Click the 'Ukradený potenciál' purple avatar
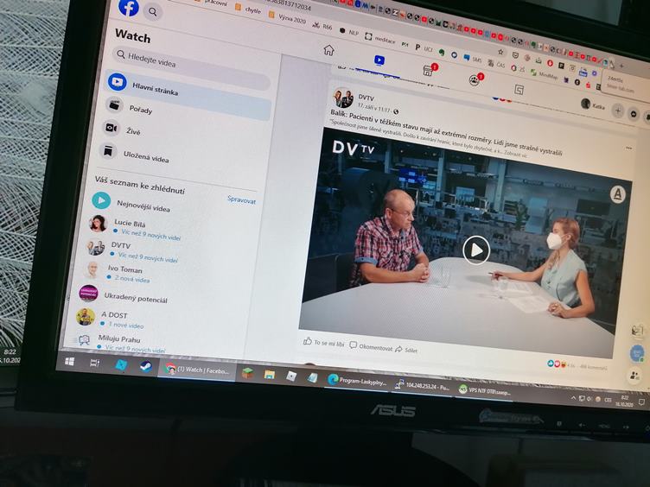Screen dimensions: 650x487 [x=89, y=294]
